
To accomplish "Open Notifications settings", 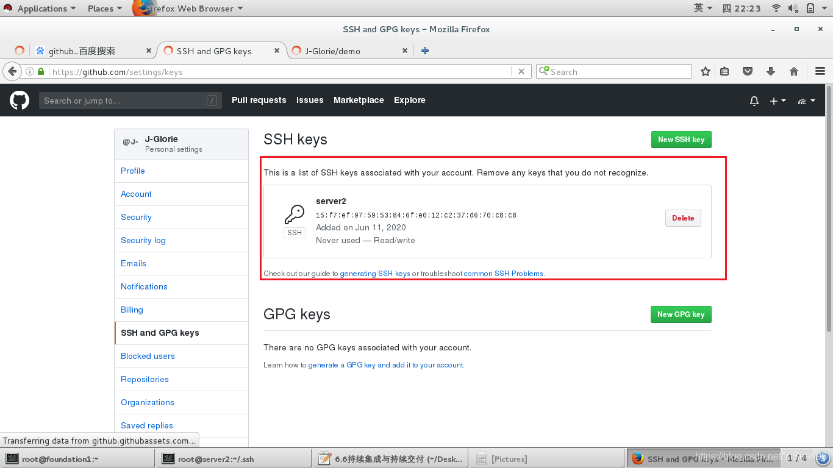I will [x=181, y=286].
